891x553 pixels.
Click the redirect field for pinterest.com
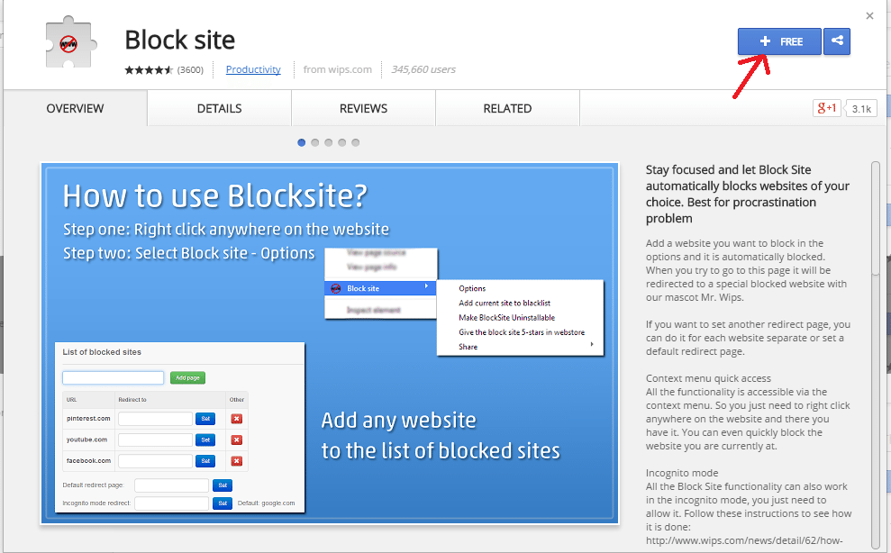click(156, 419)
